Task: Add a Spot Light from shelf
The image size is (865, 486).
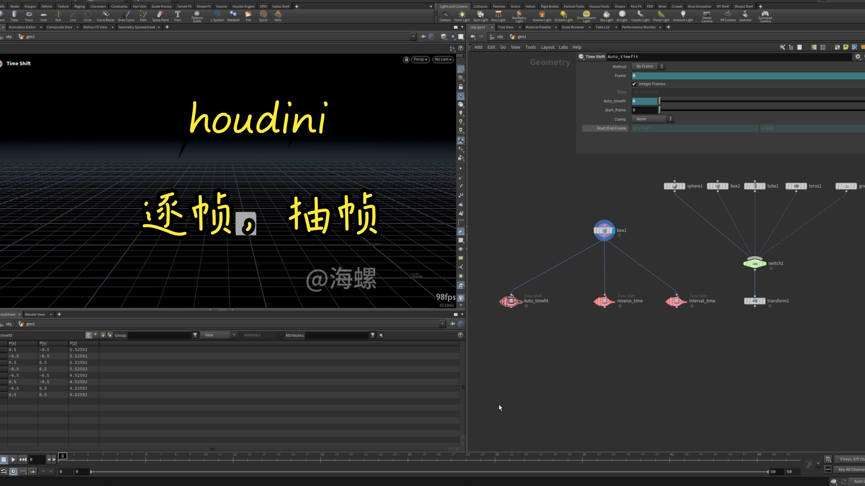Action: 480,16
